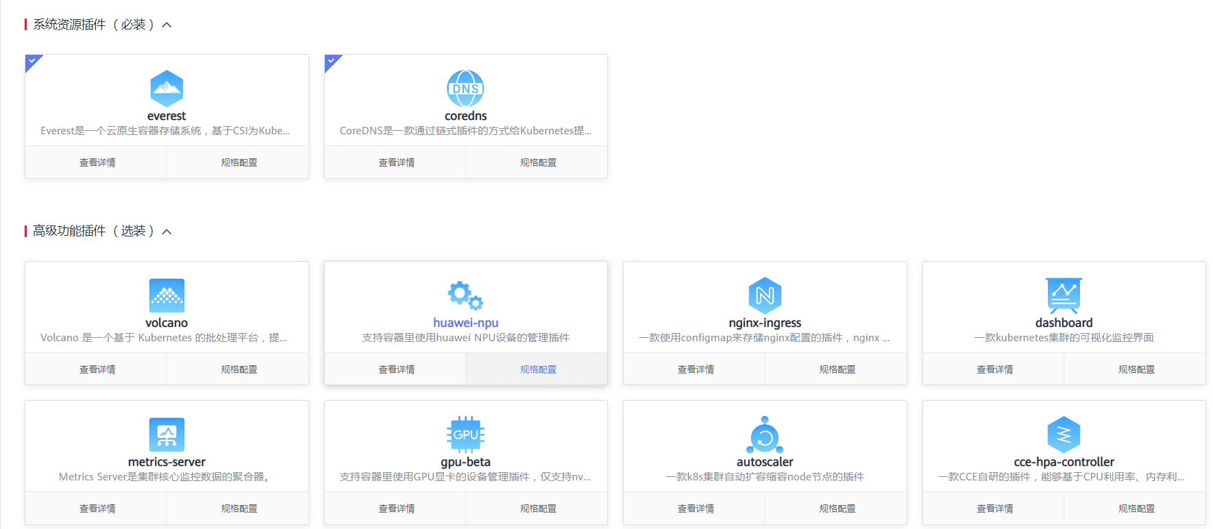
Task: Configure 规格配置 for gpu-beta
Action: [x=538, y=508]
